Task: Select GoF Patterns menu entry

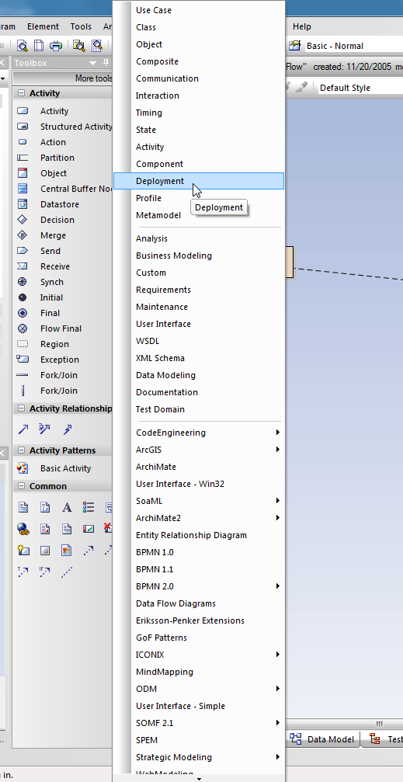Action: pyautogui.click(x=199, y=638)
